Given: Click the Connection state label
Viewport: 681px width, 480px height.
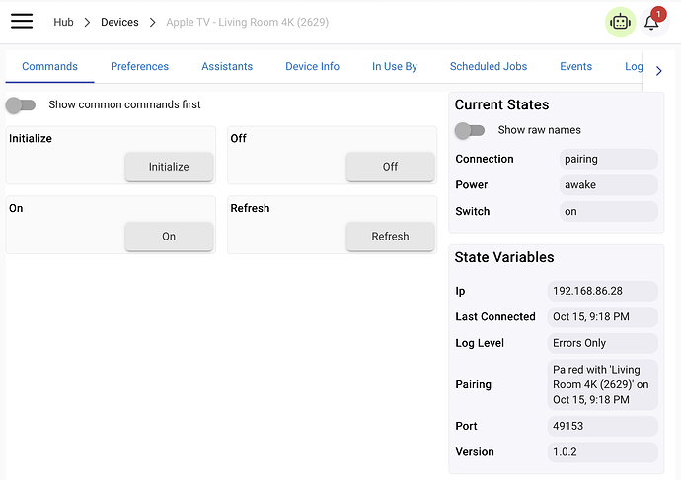Looking at the screenshot, I should click(485, 159).
